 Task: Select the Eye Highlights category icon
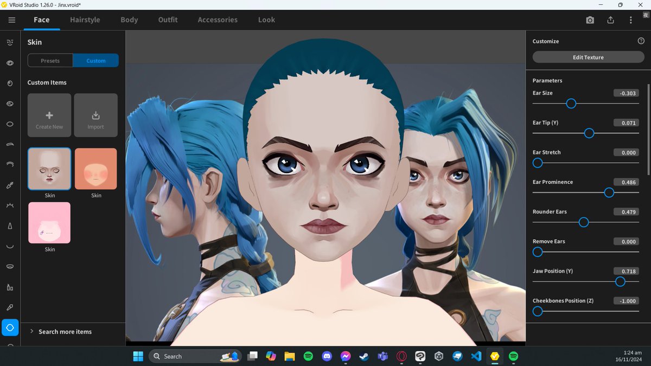click(x=10, y=104)
